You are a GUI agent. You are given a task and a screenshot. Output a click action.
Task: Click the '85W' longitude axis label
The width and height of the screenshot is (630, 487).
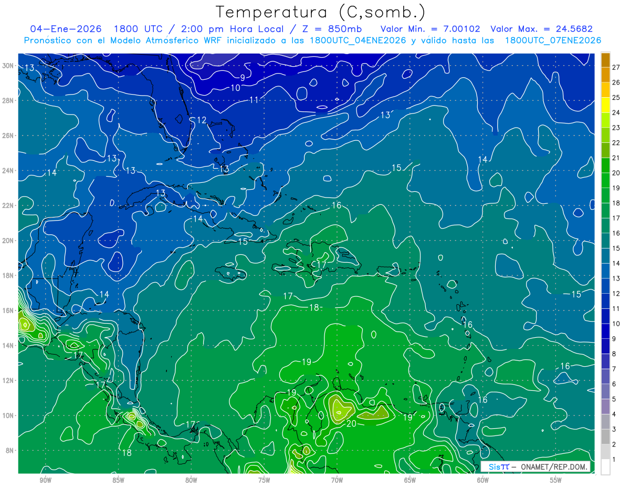[118, 480]
